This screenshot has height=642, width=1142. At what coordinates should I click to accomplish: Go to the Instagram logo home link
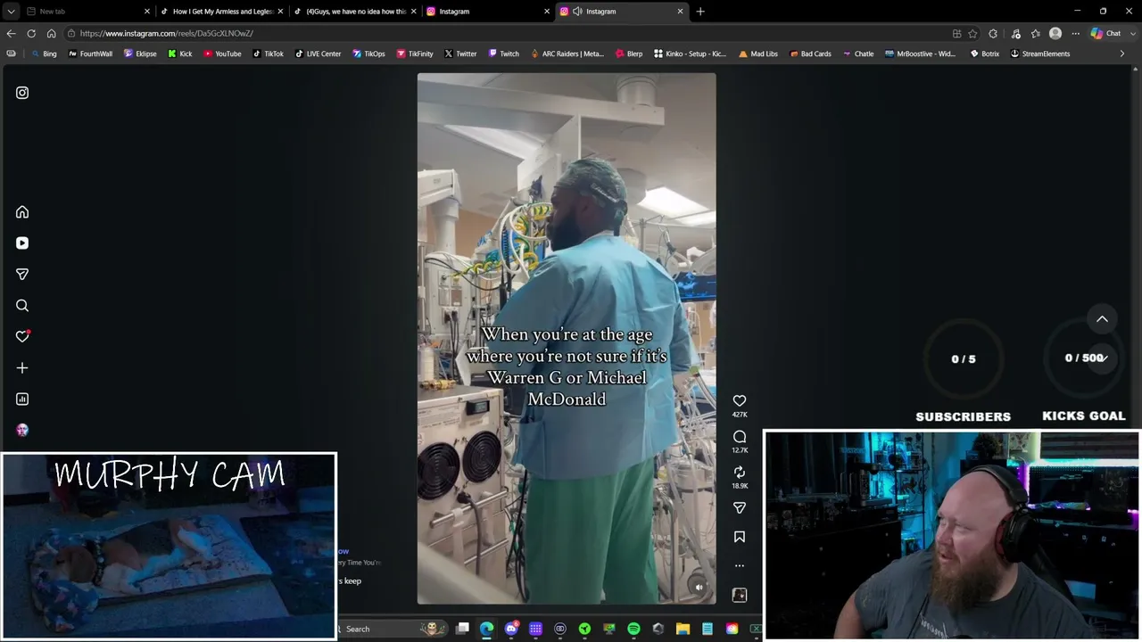[x=22, y=93]
